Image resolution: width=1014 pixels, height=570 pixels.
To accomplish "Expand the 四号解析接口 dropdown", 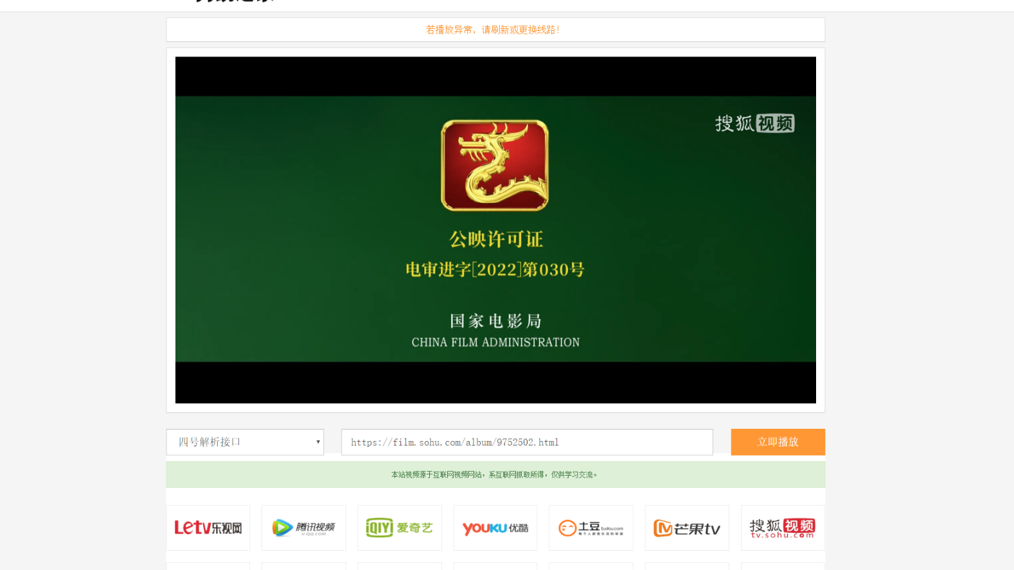I will pos(245,442).
